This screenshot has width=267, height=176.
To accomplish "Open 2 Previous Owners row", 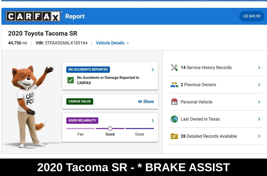I will (216, 85).
